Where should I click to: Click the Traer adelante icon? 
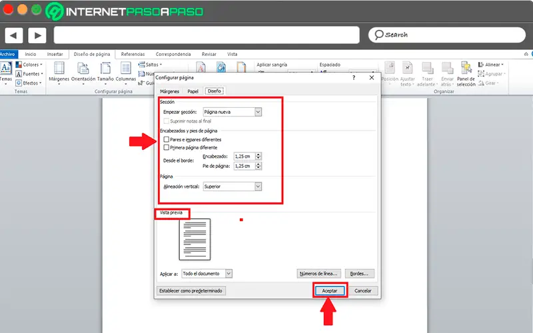click(x=427, y=74)
